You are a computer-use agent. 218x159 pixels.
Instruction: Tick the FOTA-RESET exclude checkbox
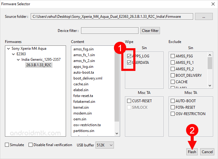click(173, 107)
